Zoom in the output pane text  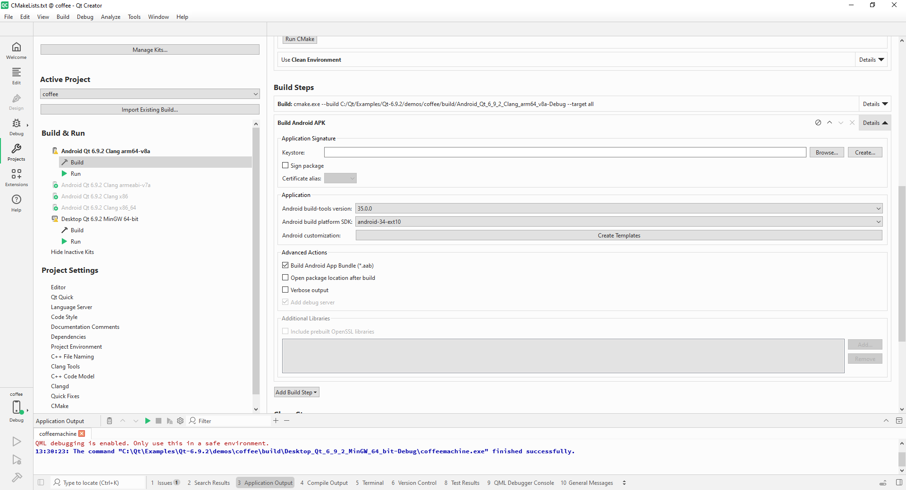click(276, 420)
